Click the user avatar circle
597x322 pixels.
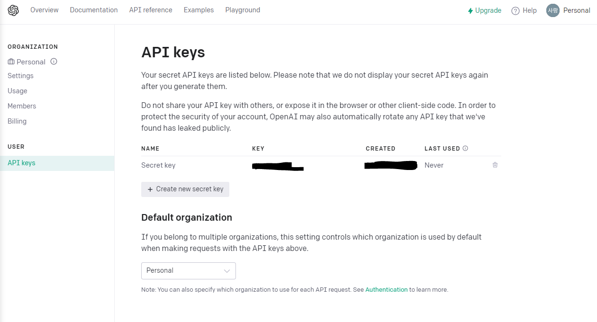(553, 10)
